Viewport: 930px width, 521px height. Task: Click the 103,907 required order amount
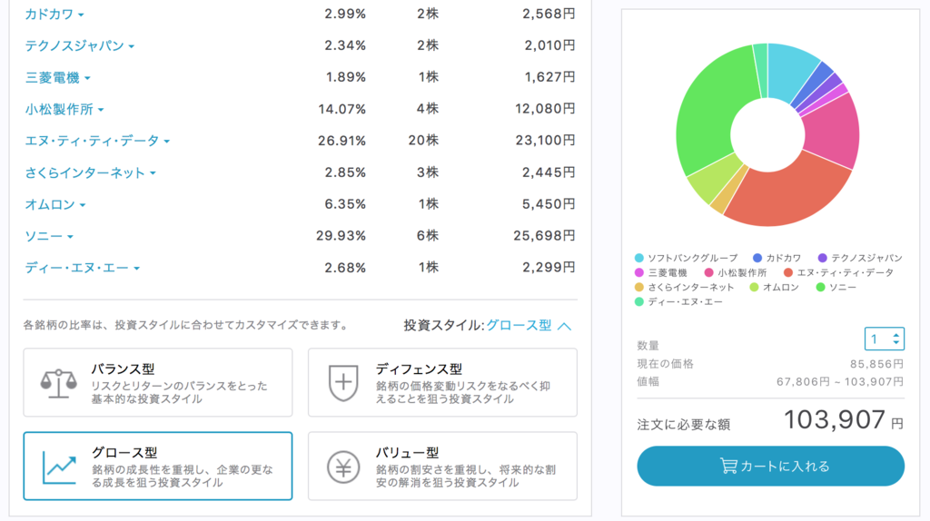pyautogui.click(x=836, y=419)
